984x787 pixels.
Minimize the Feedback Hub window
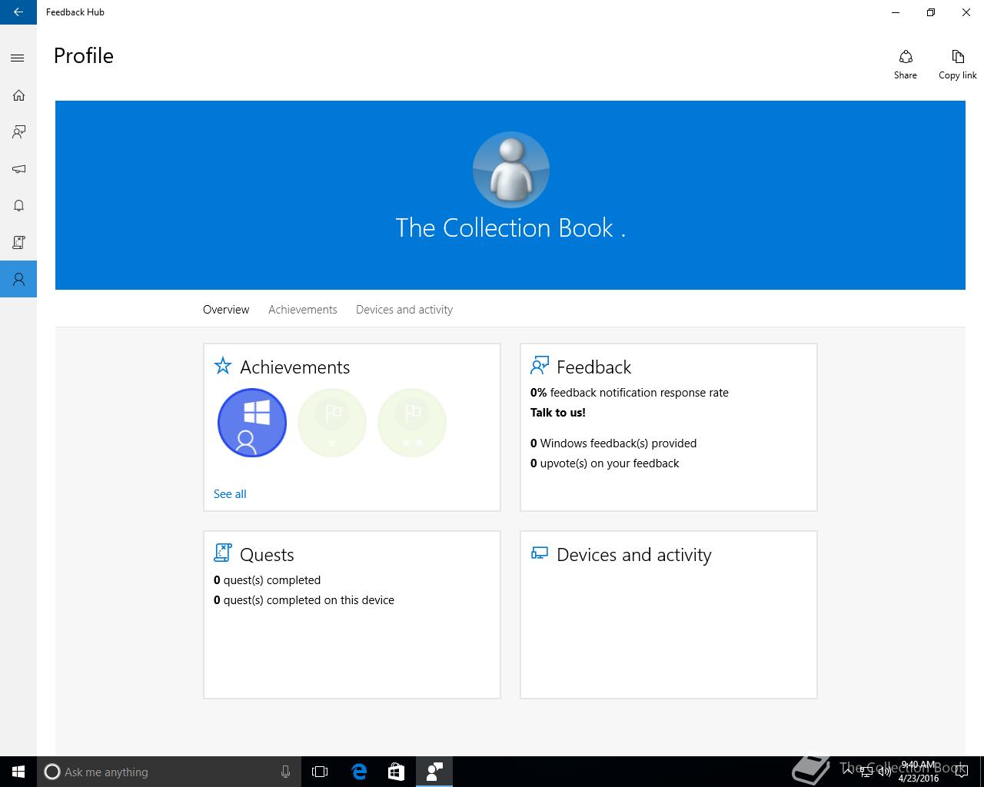[x=896, y=12]
